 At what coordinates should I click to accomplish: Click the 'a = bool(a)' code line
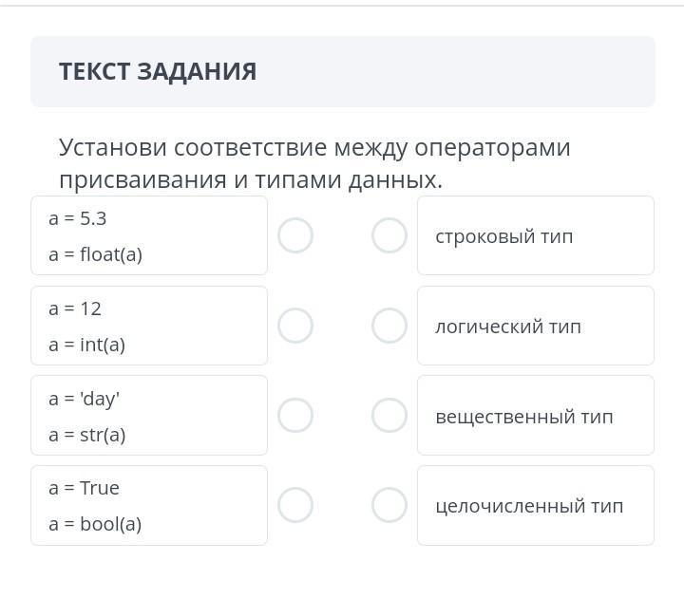pyautogui.click(x=95, y=524)
